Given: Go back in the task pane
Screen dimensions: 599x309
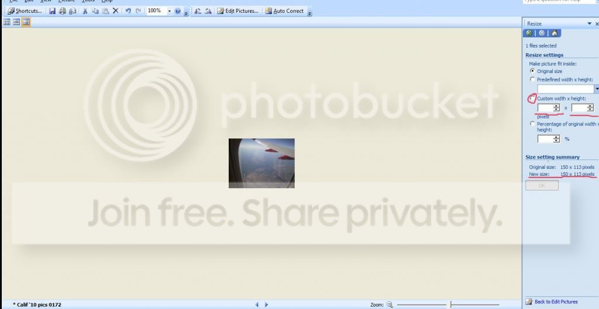Looking at the screenshot, I should [529, 33].
